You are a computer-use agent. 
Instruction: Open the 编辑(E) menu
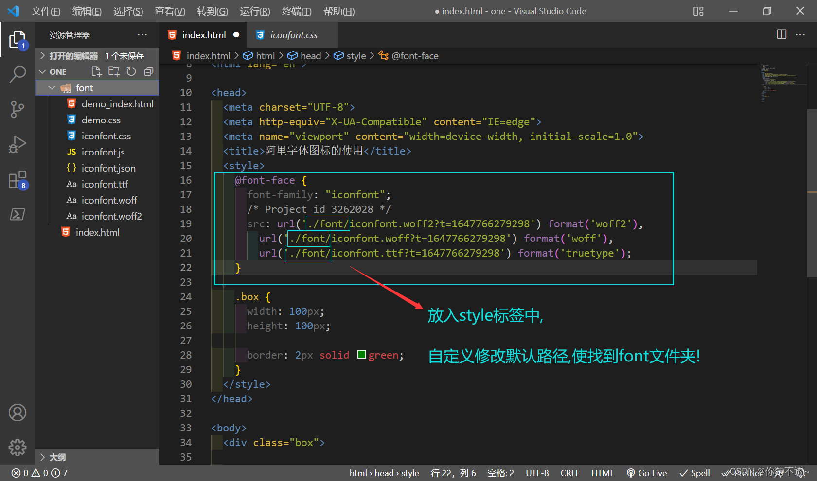pos(87,11)
